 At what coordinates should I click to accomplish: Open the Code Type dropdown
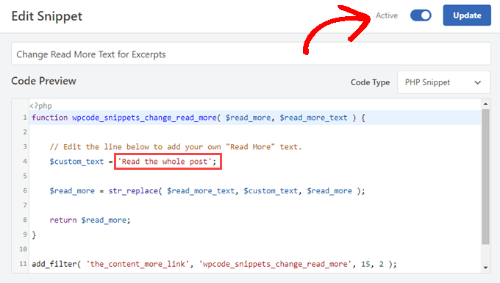(443, 82)
